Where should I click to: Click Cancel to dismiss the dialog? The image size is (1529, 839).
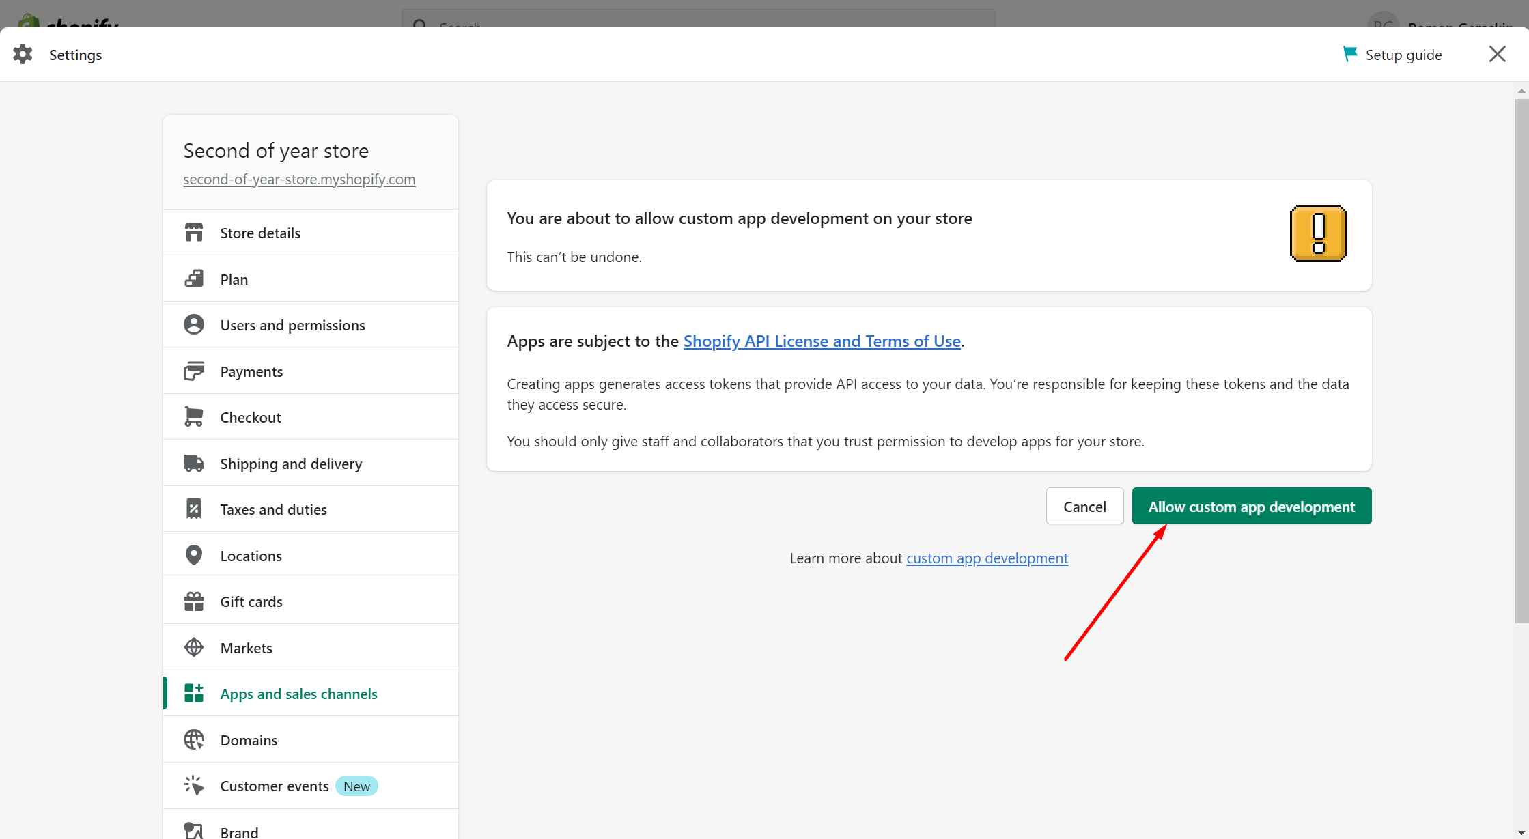pos(1084,505)
